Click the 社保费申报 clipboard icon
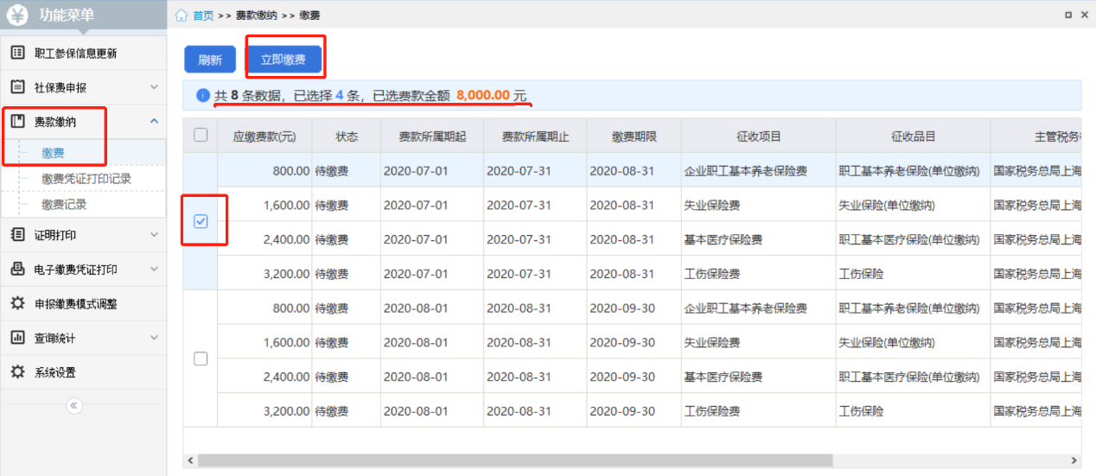1096x476 pixels. [x=17, y=87]
